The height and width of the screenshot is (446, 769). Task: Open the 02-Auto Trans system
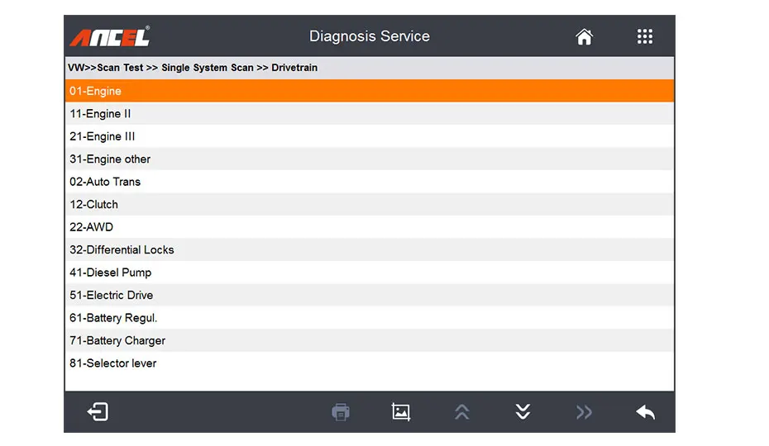[369, 182]
